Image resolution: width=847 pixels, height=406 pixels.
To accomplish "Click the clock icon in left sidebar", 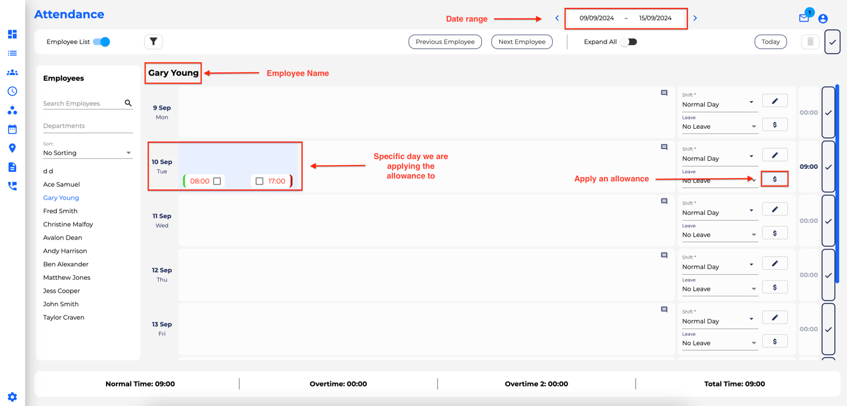I will [12, 91].
